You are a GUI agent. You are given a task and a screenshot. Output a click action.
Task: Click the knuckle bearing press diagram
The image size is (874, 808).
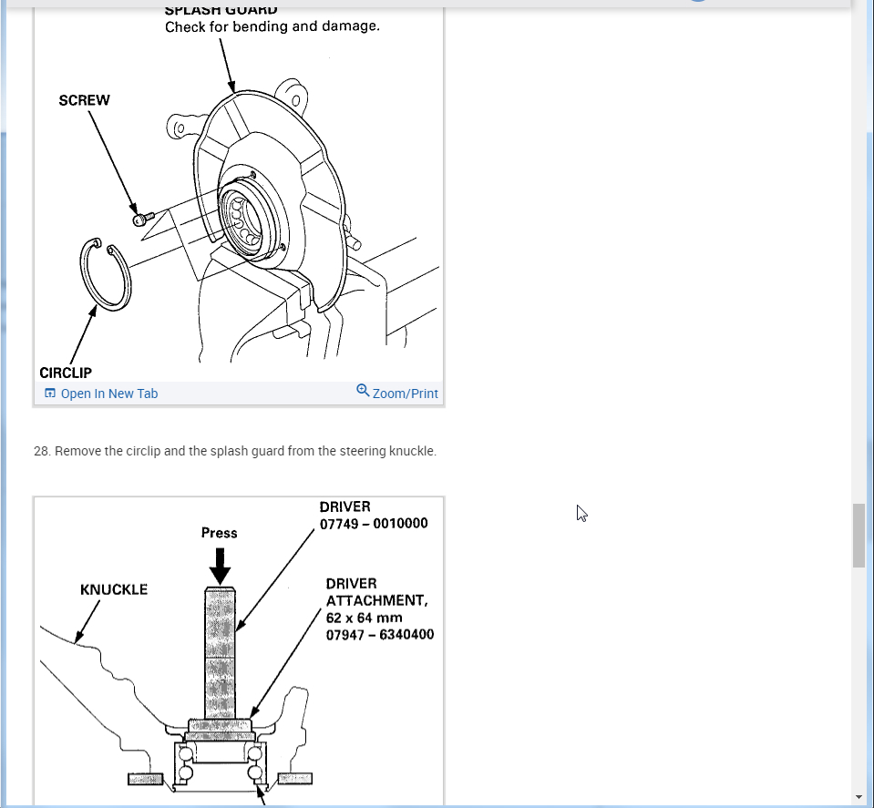(x=239, y=650)
